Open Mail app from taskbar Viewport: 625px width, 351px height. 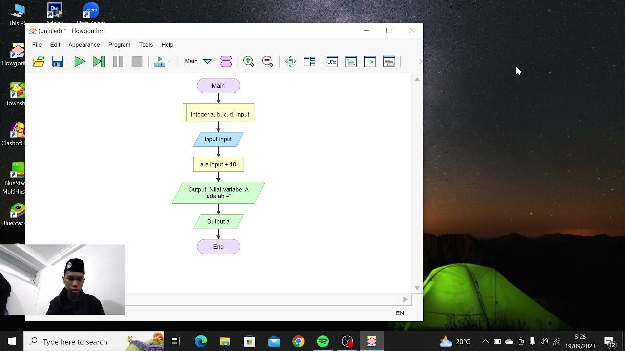274,341
